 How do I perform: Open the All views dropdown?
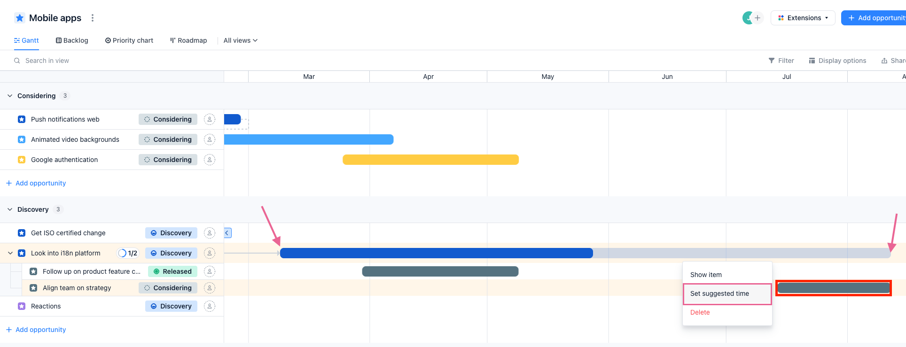(241, 40)
